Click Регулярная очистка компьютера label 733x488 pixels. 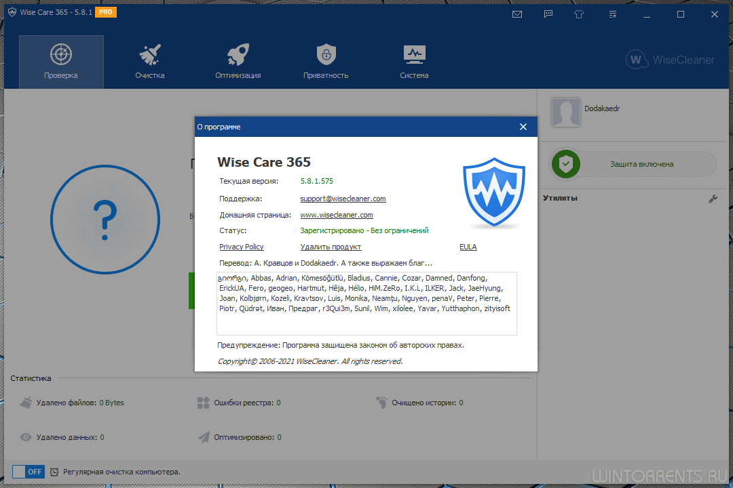[x=121, y=472]
